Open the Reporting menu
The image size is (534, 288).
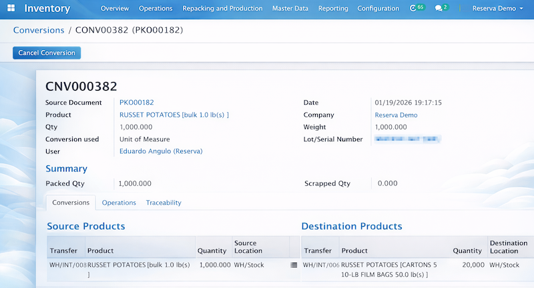[333, 9]
